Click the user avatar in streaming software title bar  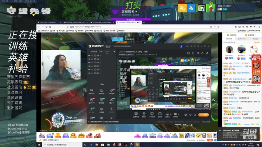click(x=182, y=46)
